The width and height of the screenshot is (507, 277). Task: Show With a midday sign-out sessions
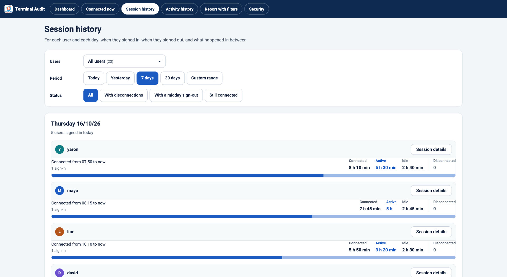(176, 95)
